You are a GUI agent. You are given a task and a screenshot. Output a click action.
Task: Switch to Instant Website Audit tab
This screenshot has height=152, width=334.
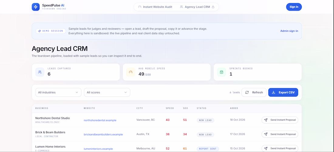pyautogui.click(x=155, y=7)
